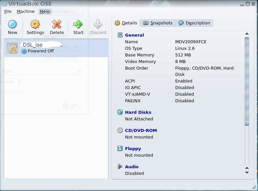Select the DSL_iso virtual machine entry
The width and height of the screenshot is (258, 191).
[56, 48]
